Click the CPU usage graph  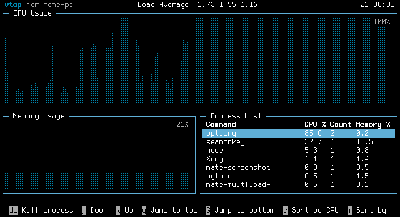coord(198,61)
